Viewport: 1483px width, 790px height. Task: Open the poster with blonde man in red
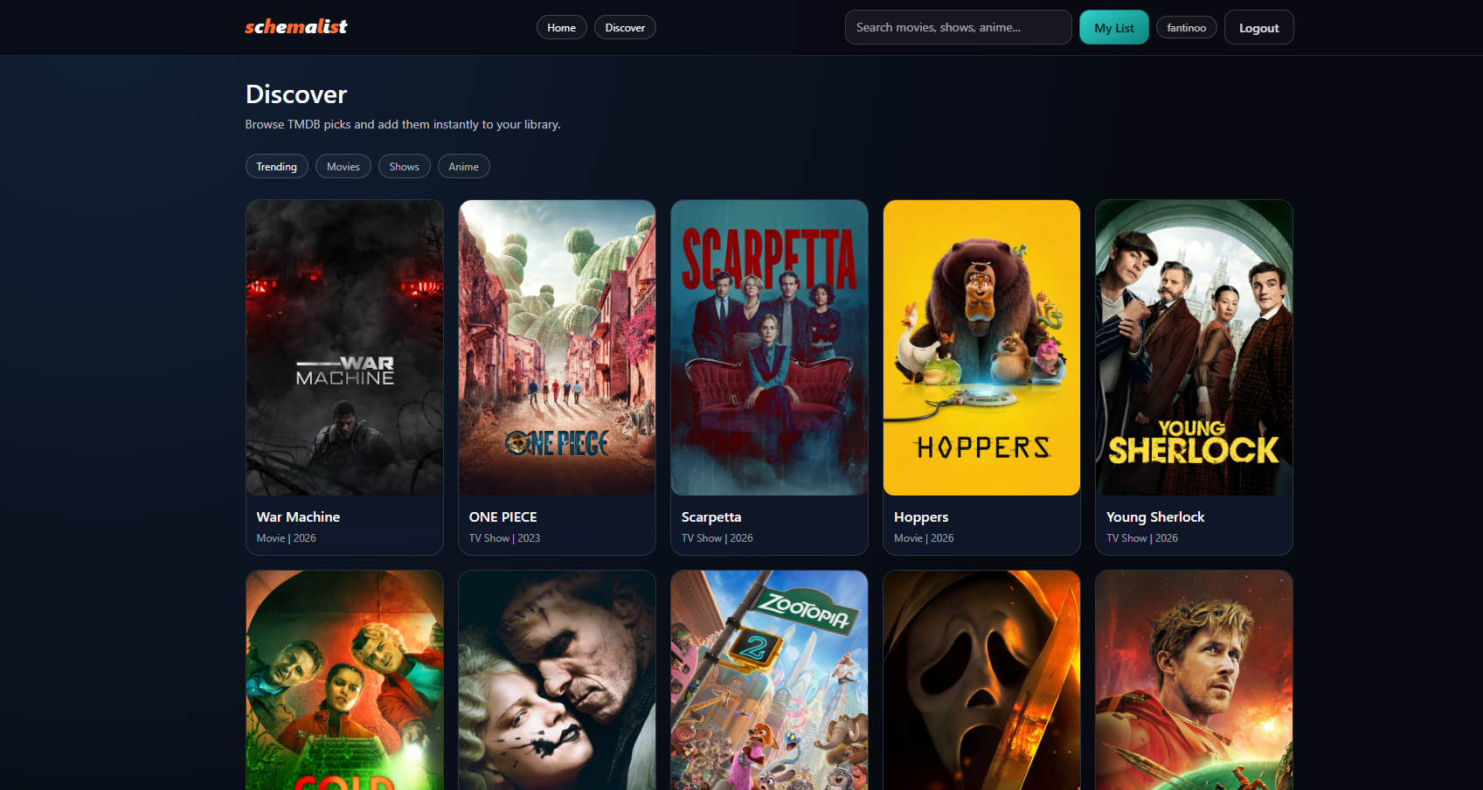pyautogui.click(x=1194, y=681)
